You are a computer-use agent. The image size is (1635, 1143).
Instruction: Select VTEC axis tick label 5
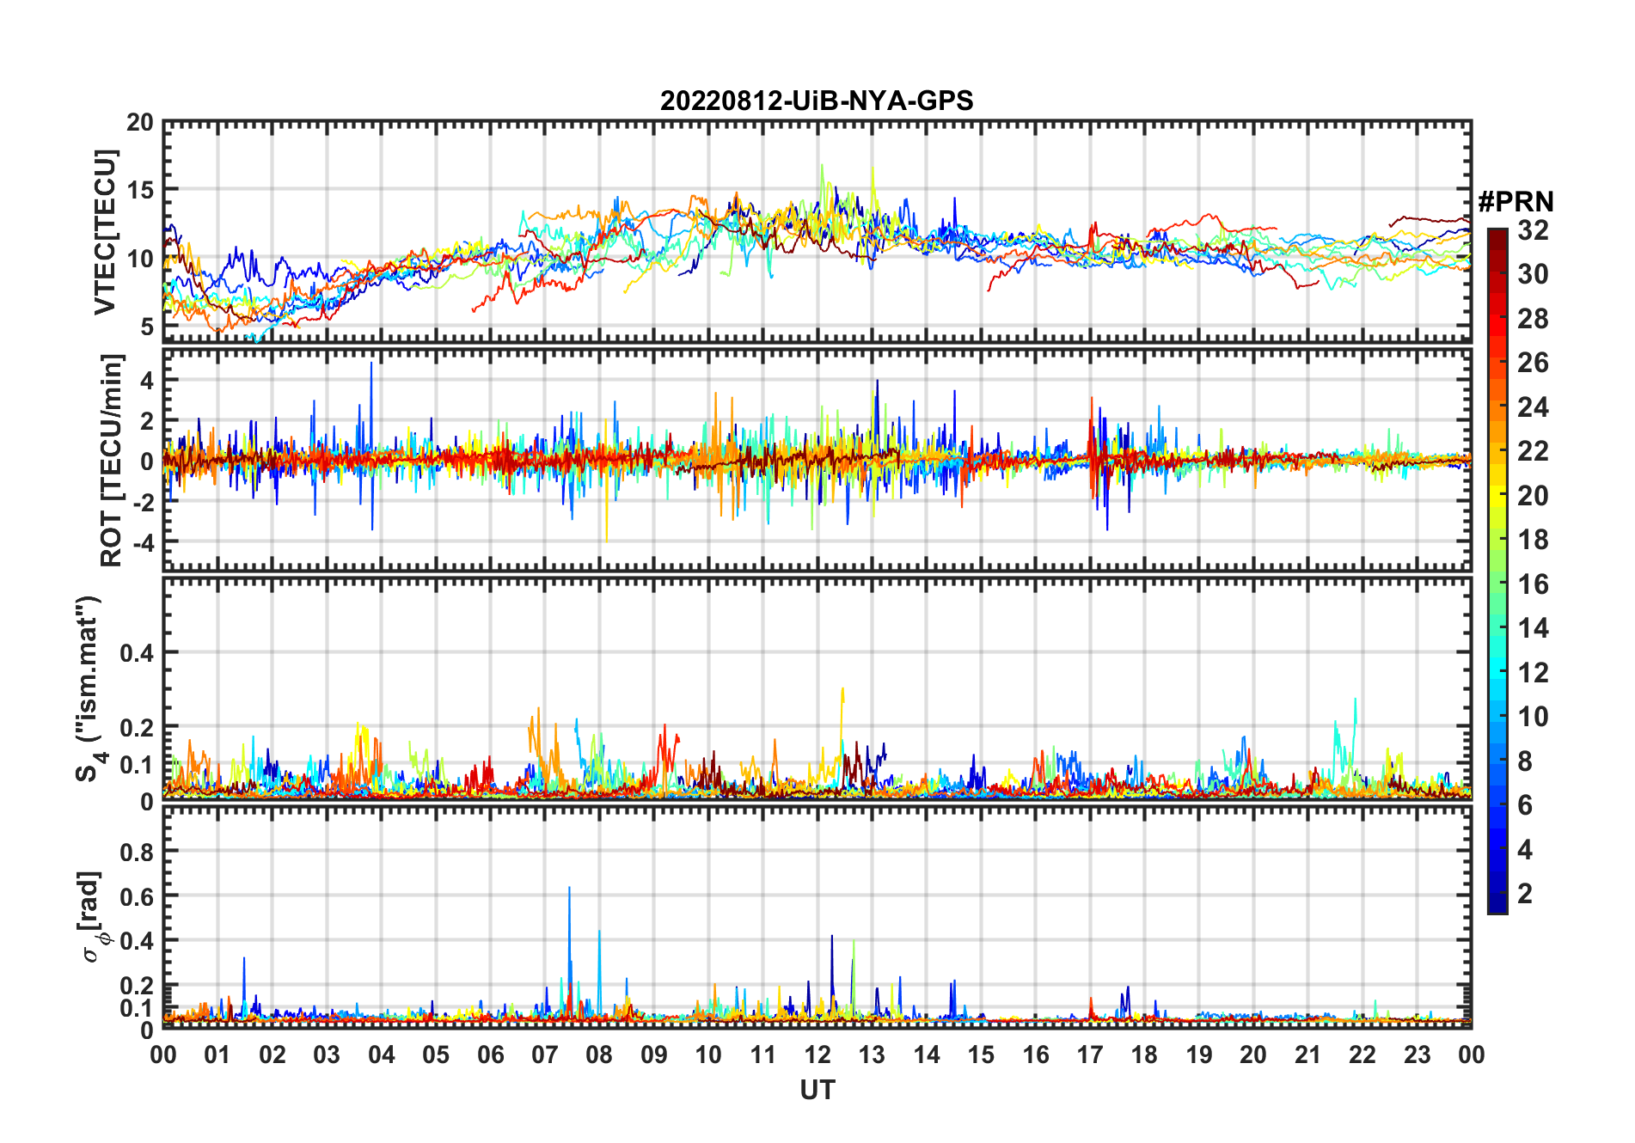(147, 327)
